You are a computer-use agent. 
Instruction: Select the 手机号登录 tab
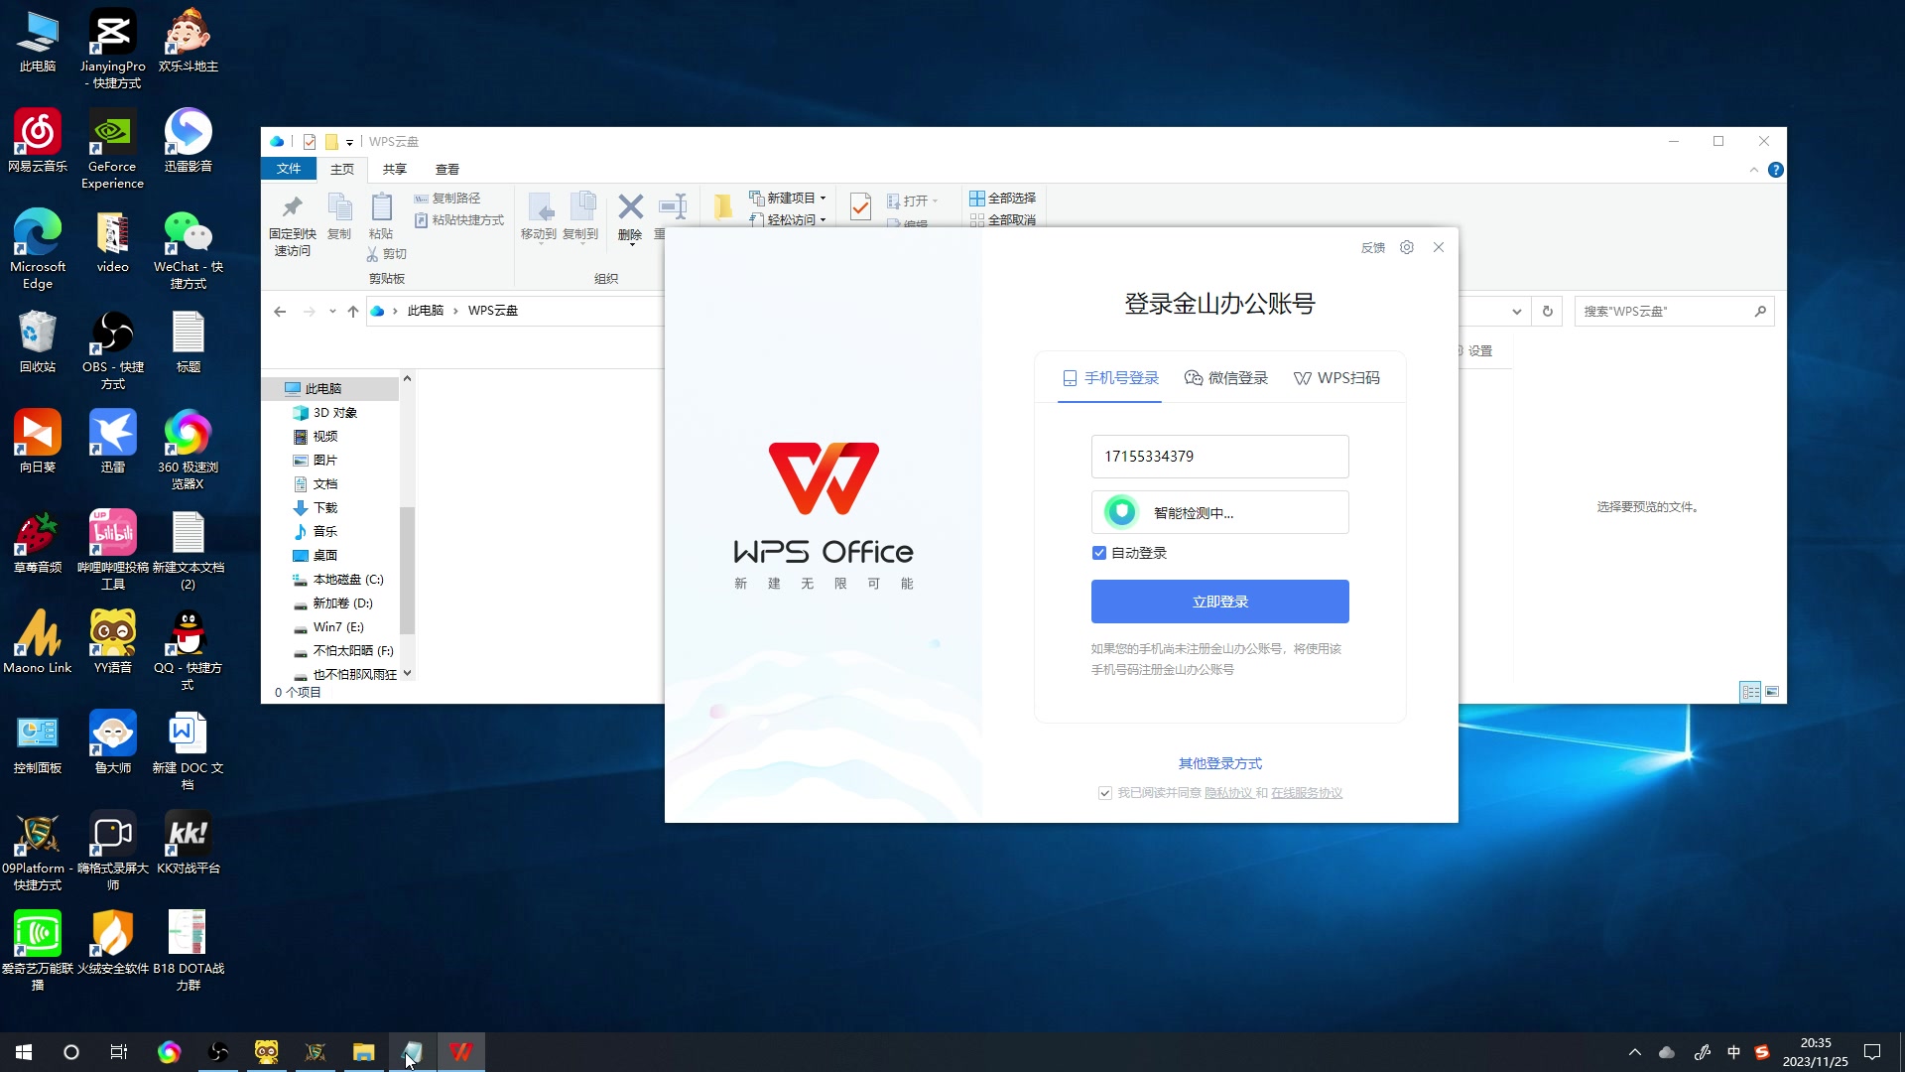(x=1110, y=378)
